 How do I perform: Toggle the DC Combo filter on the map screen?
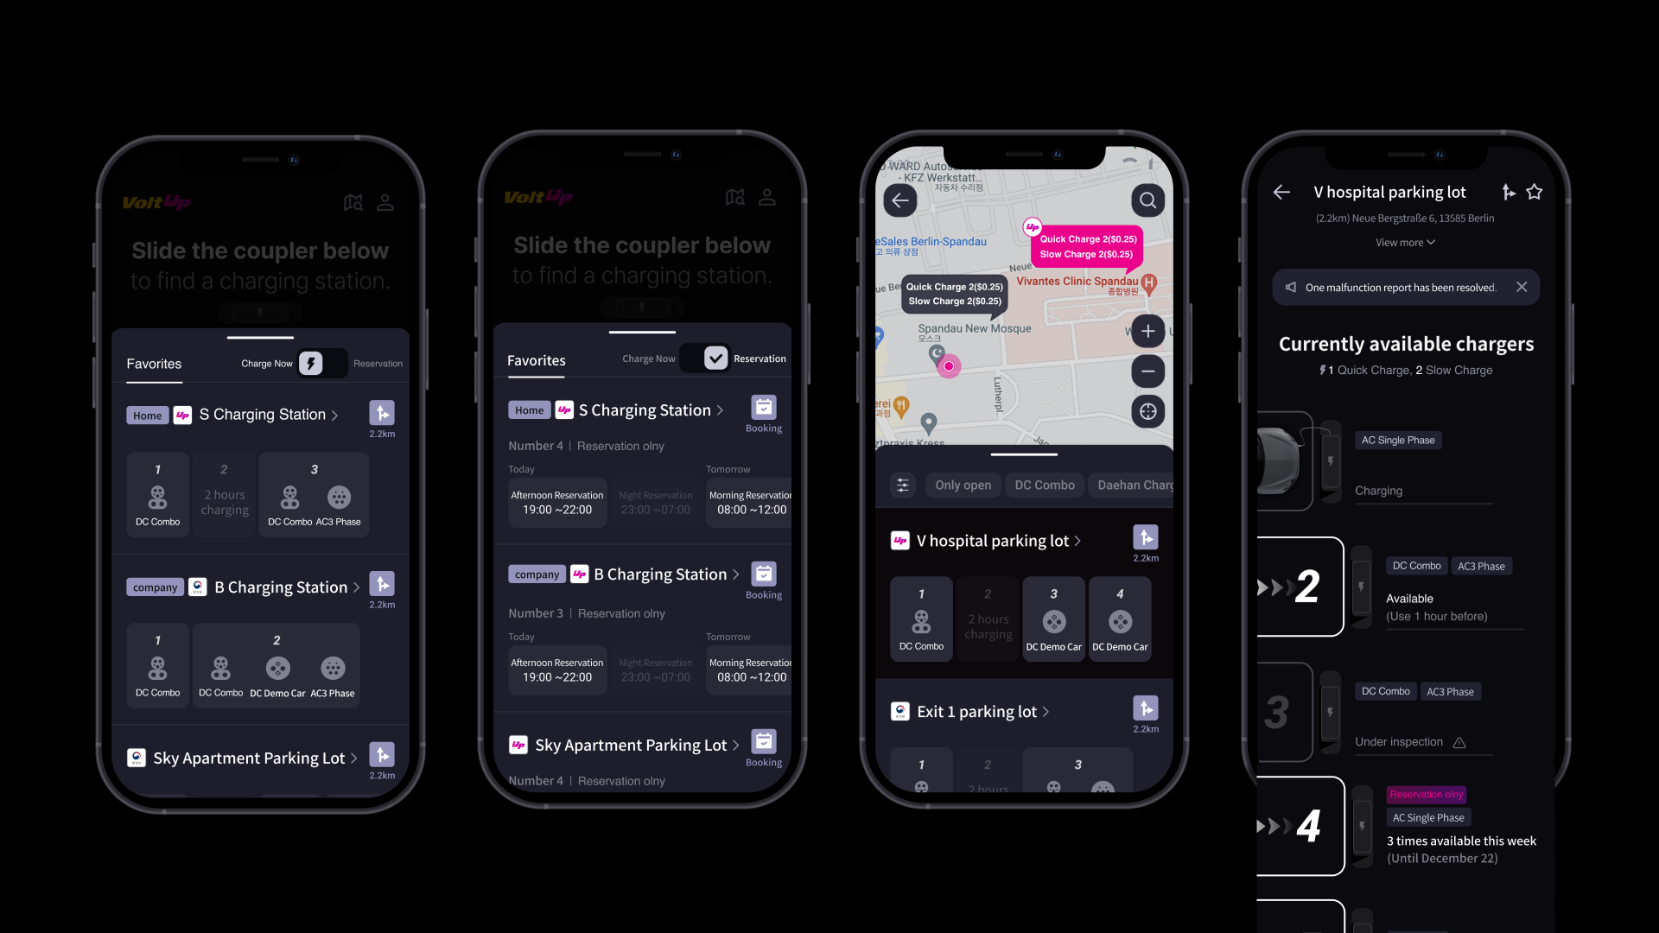tap(1045, 484)
